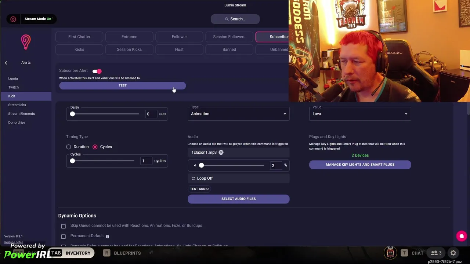Screen dimensions: 470x264
Task: Click the Delay slider handle
Action: (x=72, y=114)
